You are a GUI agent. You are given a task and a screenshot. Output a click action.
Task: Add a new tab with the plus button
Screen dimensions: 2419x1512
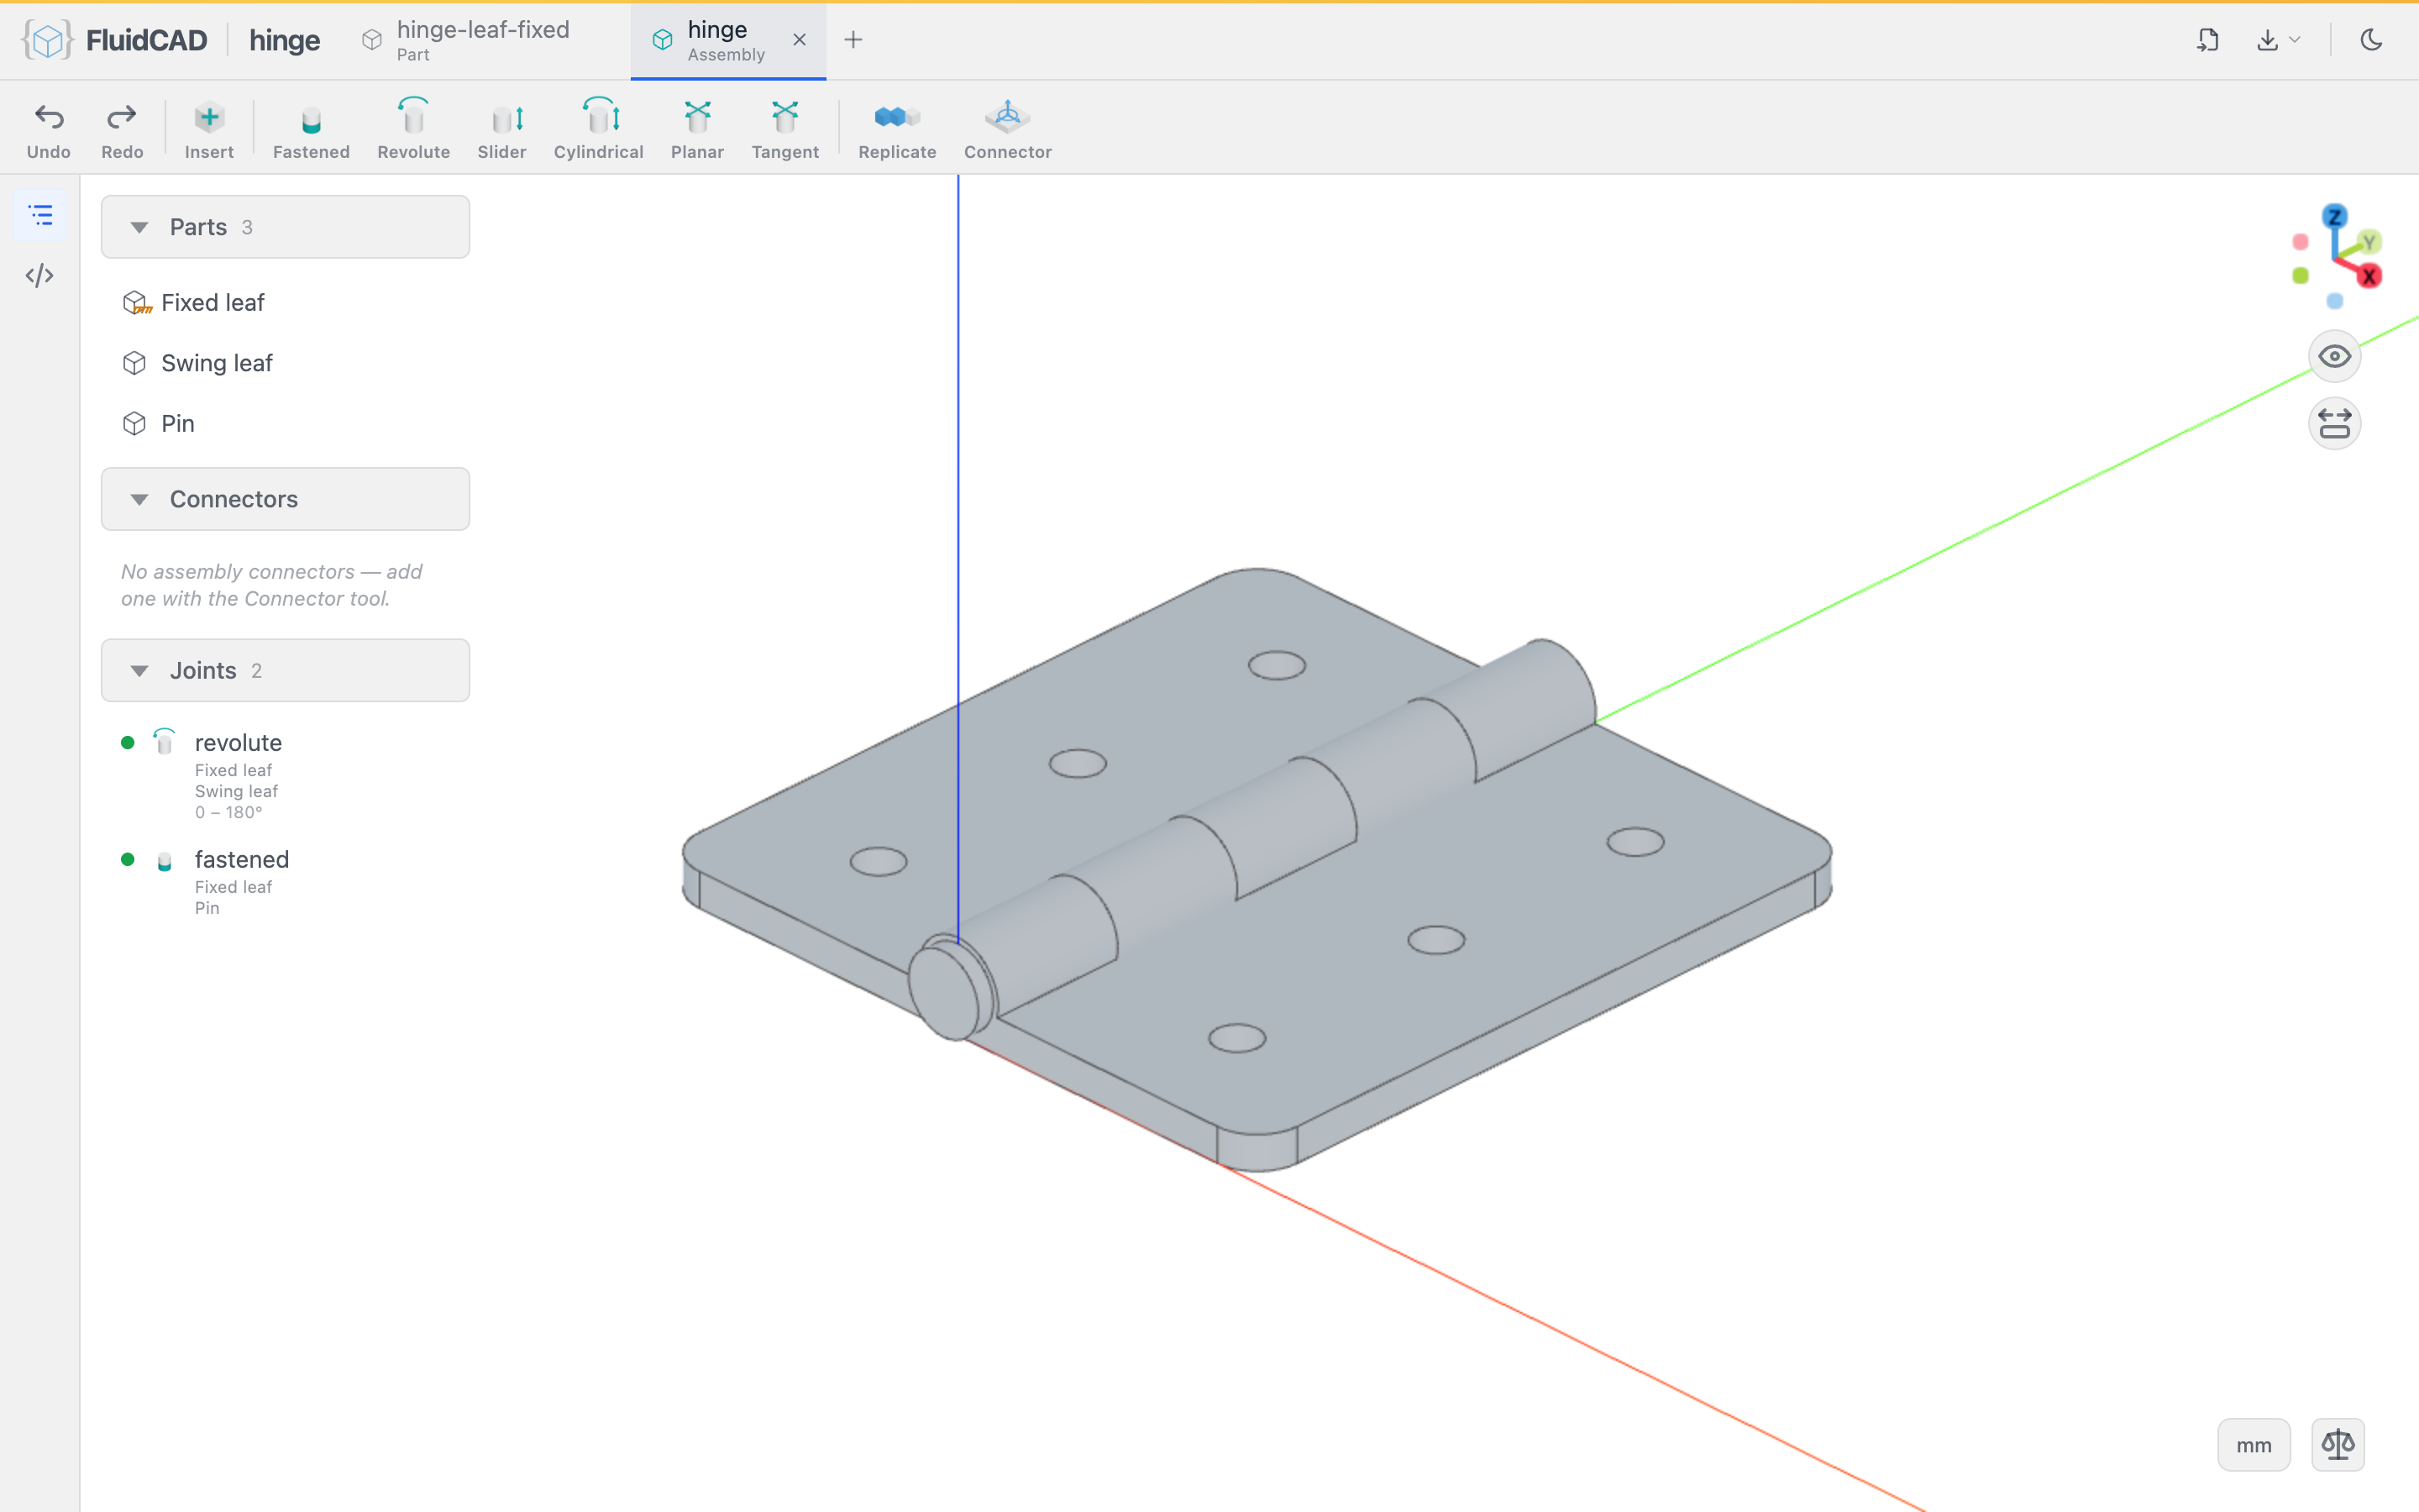coord(853,40)
